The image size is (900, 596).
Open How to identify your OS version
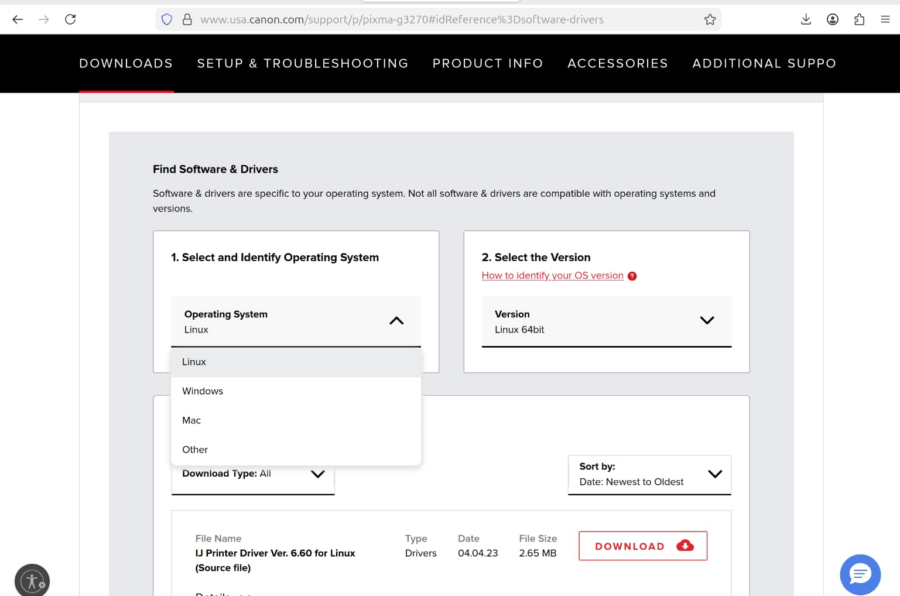tap(552, 276)
